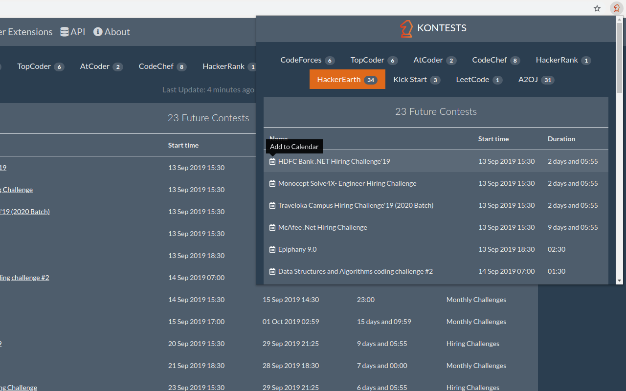Open Traveloka Campus Hiring Challenge'19 link in popup
The height and width of the screenshot is (391, 626).
tap(356, 205)
